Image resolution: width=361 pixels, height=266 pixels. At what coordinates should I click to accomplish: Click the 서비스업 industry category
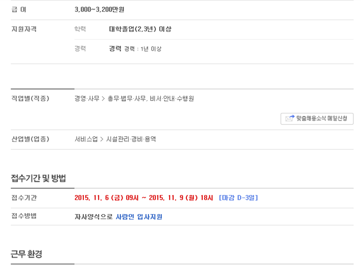(86, 139)
